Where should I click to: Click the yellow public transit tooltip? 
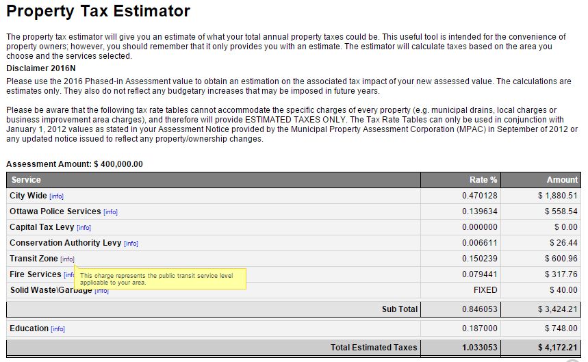coord(161,279)
